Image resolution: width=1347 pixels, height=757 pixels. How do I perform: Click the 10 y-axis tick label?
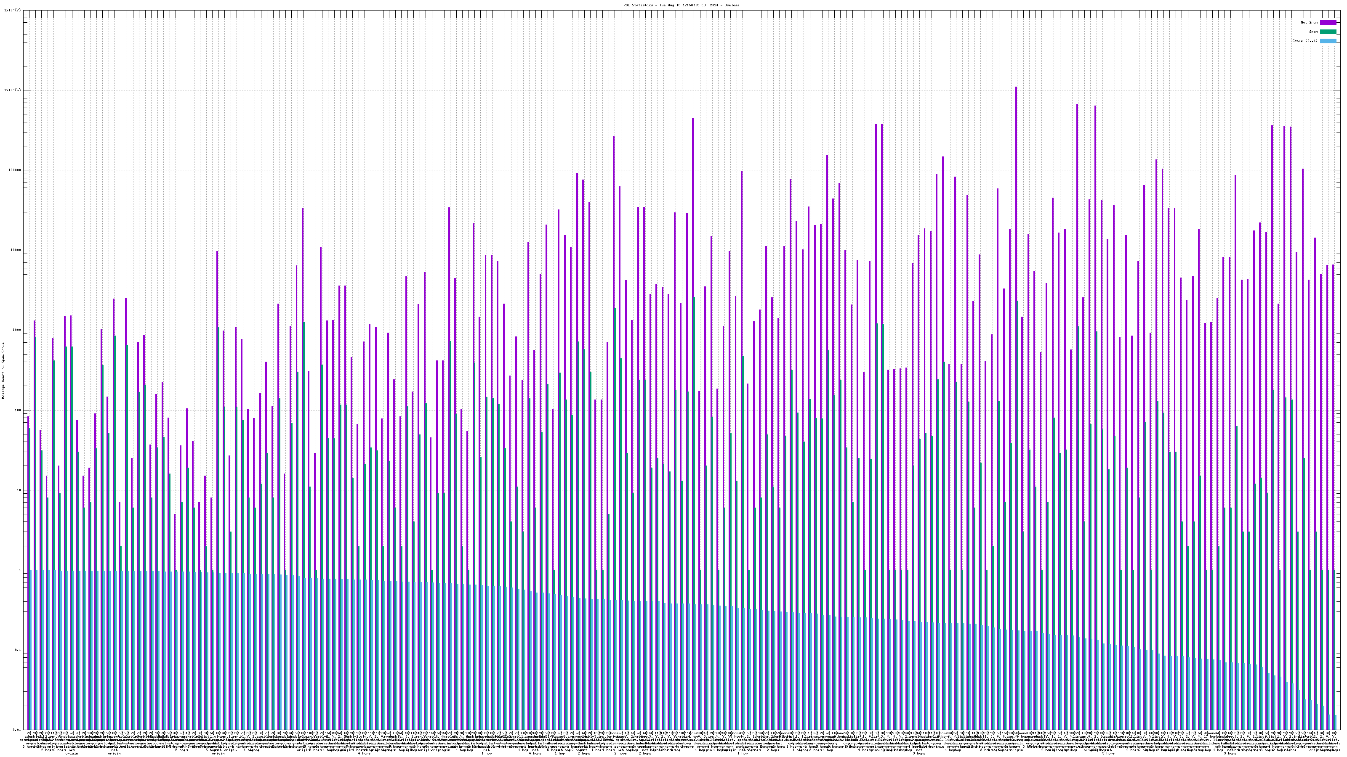19,490
